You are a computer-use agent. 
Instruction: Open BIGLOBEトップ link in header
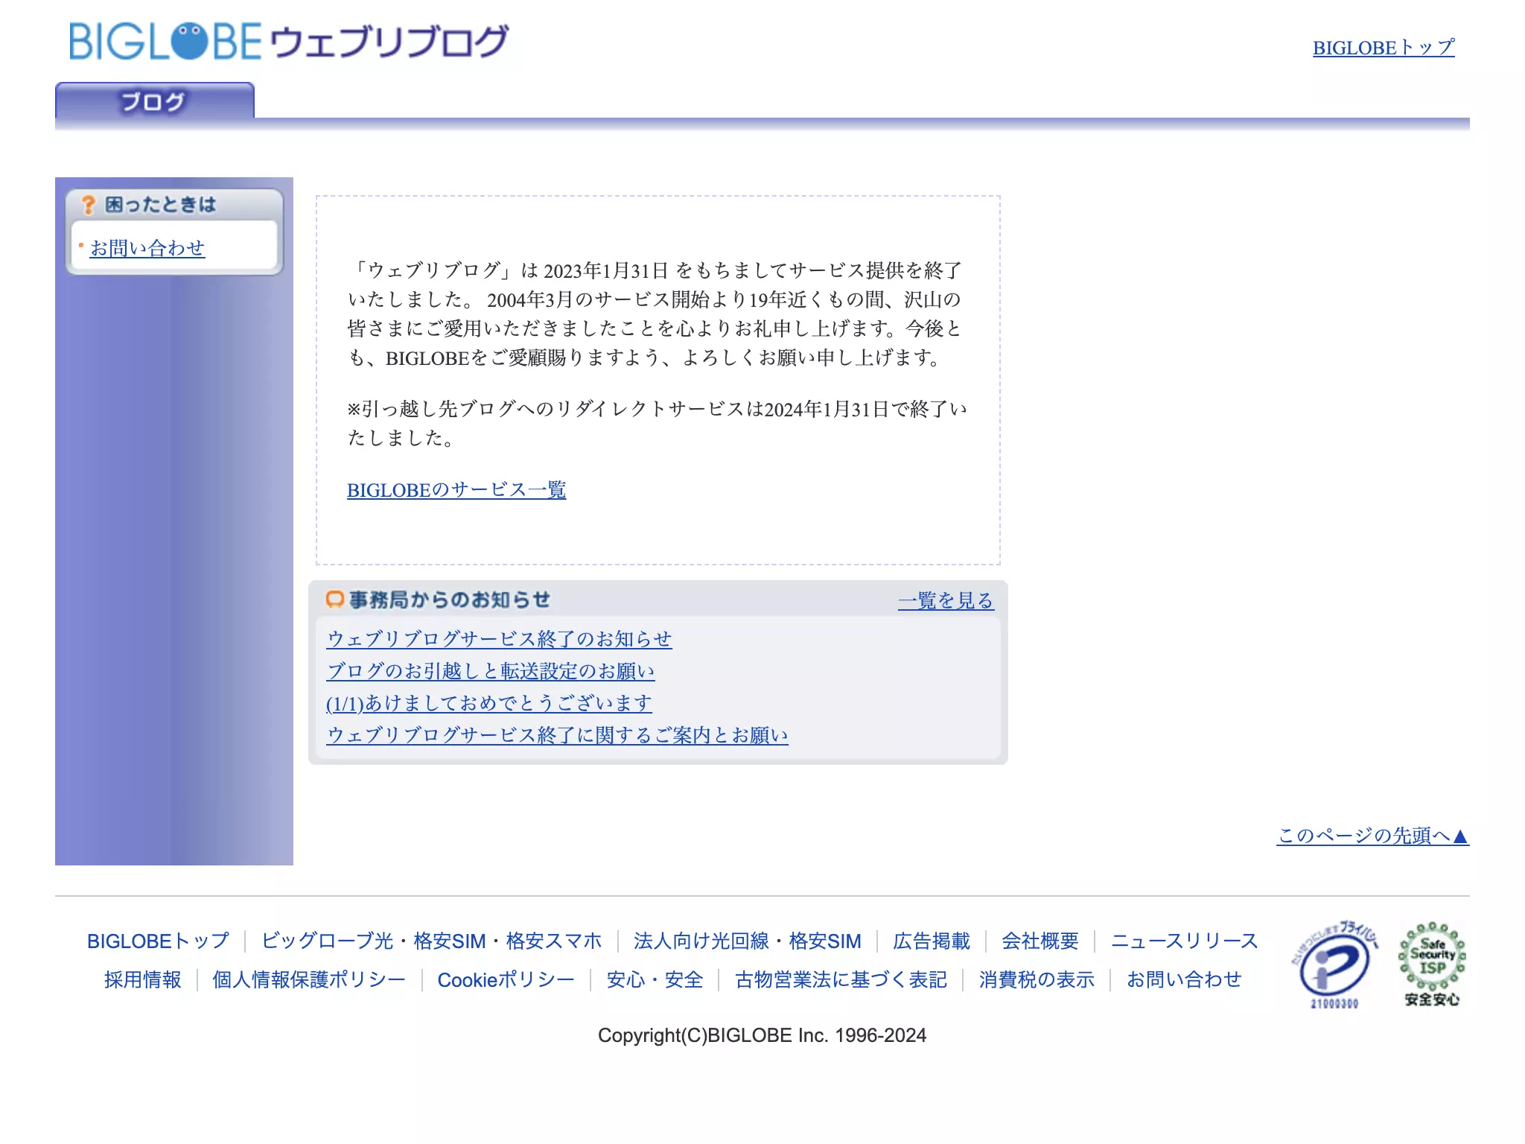click(x=1384, y=48)
